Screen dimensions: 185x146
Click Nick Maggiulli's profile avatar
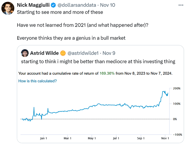(x=8, y=8)
